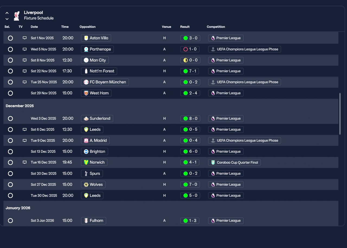
Task: Click the Sat 3 Jan 2026 date cell
Action: 42,221
